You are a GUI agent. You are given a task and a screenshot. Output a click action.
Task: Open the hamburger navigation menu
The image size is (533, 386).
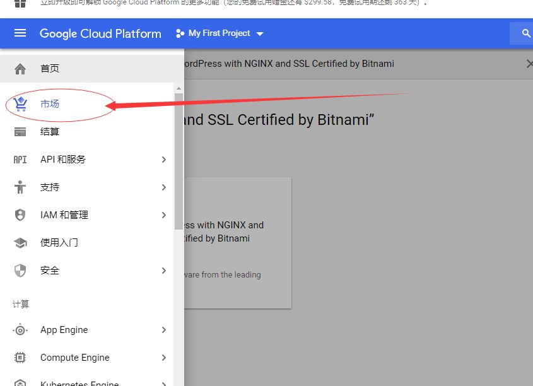pyautogui.click(x=20, y=33)
